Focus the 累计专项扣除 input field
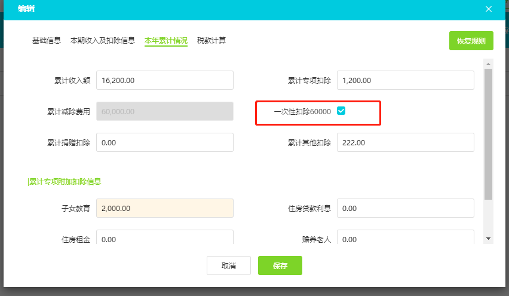Image resolution: width=509 pixels, height=296 pixels. coord(406,80)
